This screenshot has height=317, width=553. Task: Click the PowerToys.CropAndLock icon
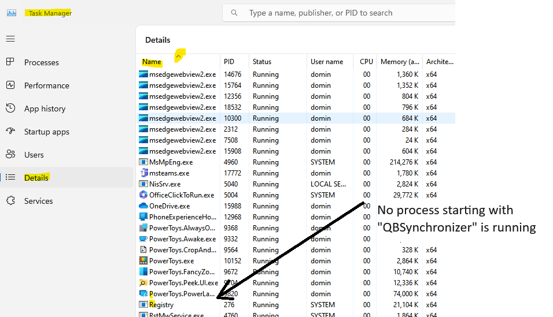coord(143,249)
